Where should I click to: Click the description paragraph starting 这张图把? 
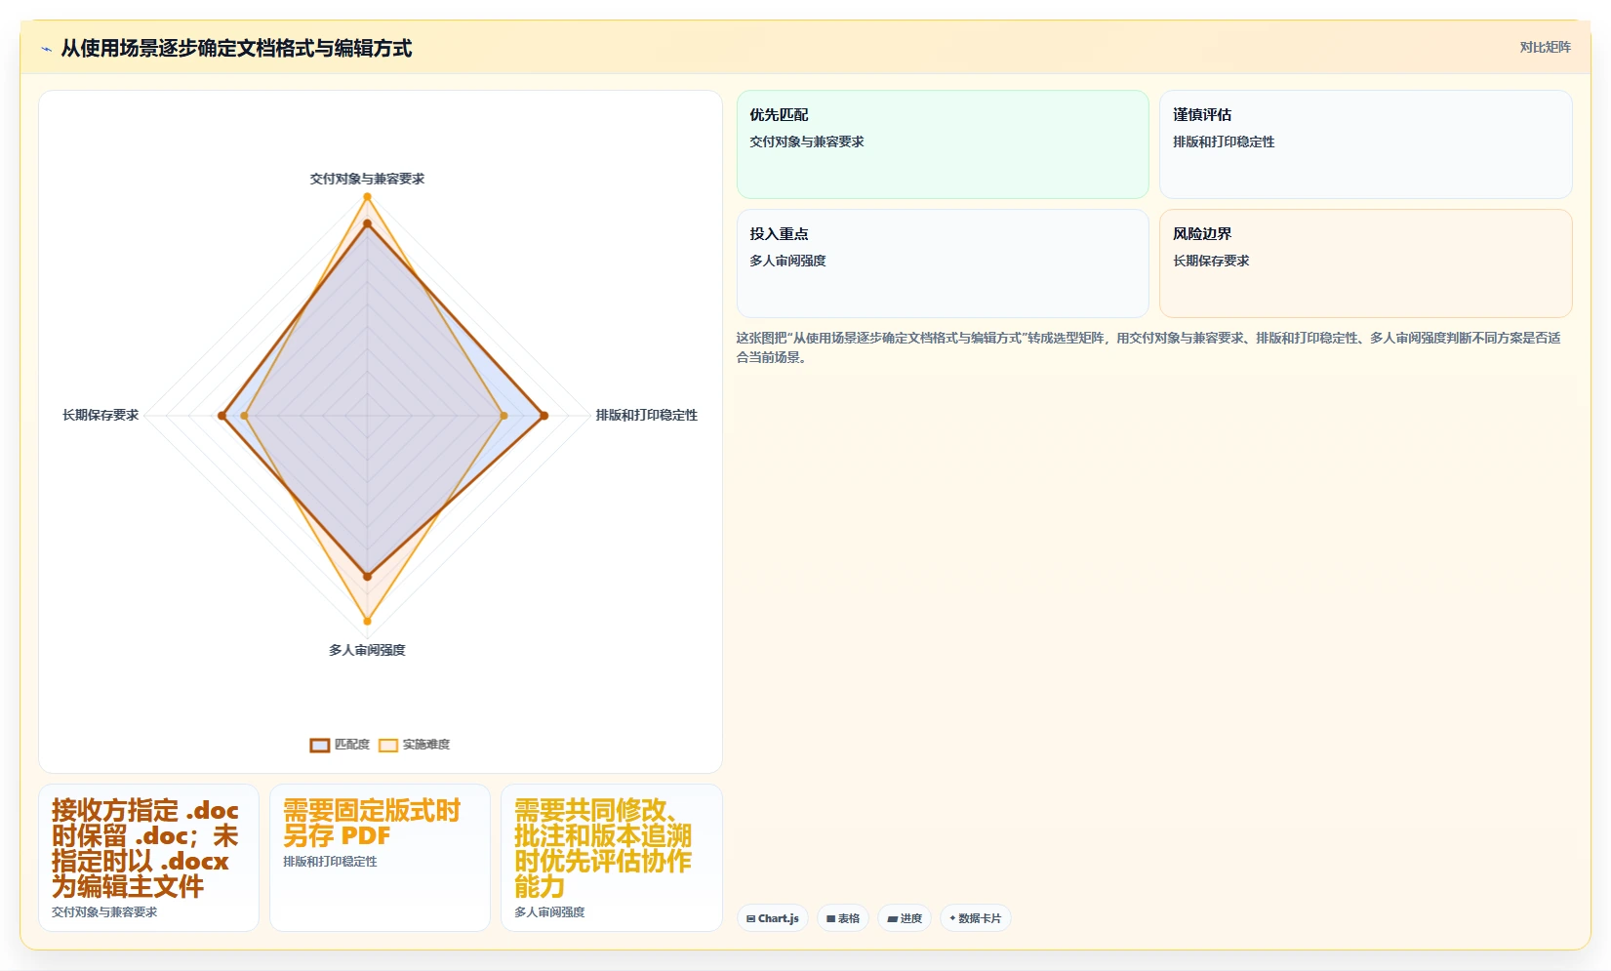point(1149,347)
